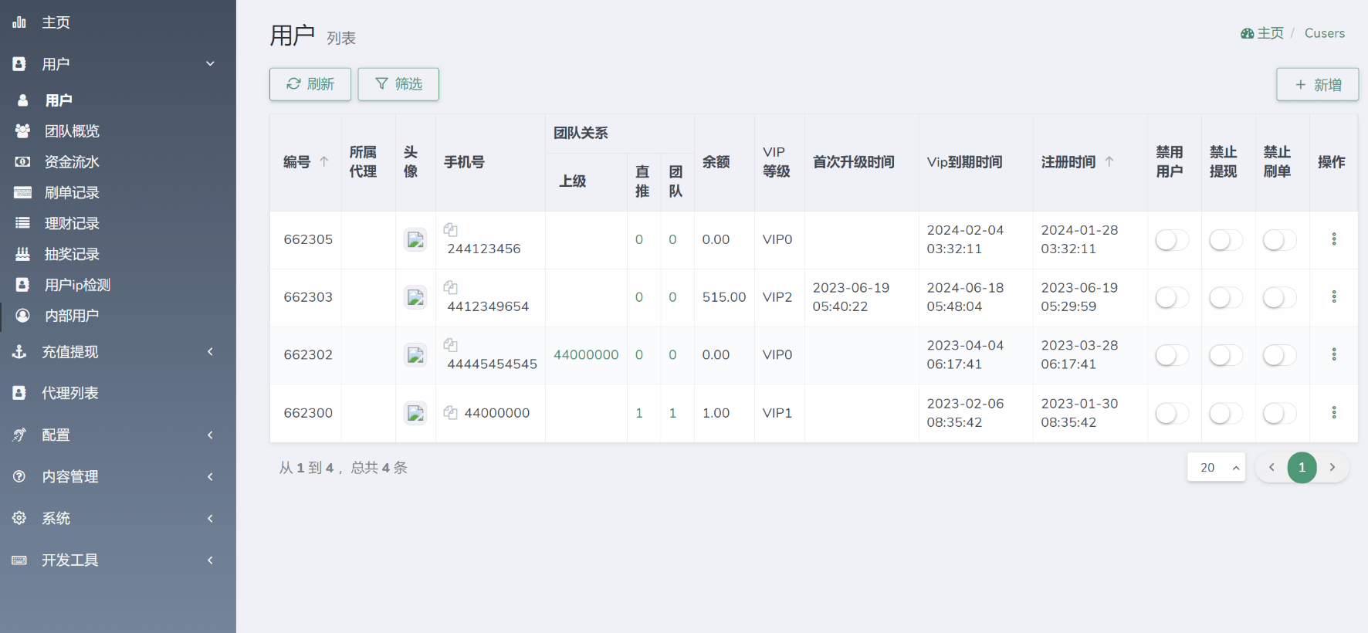This screenshot has height=633, width=1368.
Task: Select 用户 submenu item in sidebar
Action: pyautogui.click(x=118, y=100)
